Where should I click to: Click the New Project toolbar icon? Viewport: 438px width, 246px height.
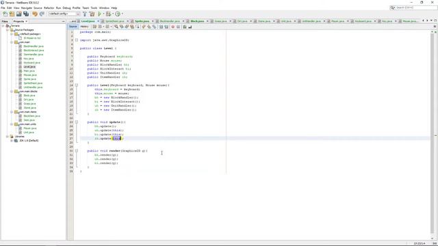click(x=12, y=14)
